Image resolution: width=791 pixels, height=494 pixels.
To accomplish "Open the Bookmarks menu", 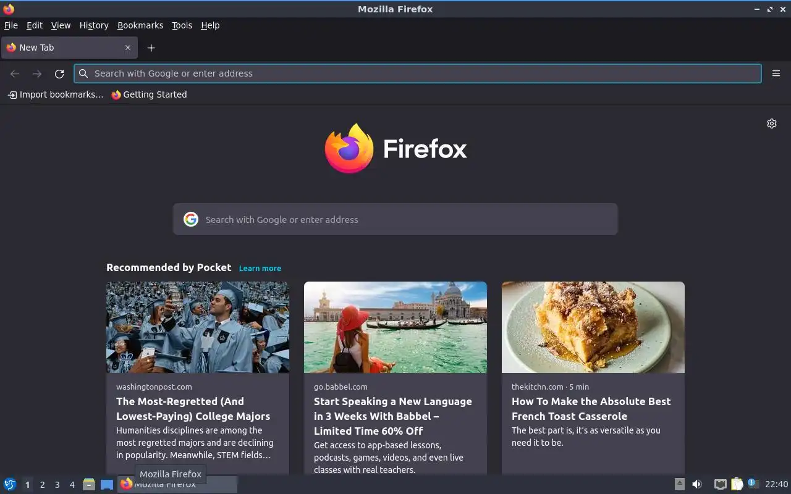I will (140, 25).
